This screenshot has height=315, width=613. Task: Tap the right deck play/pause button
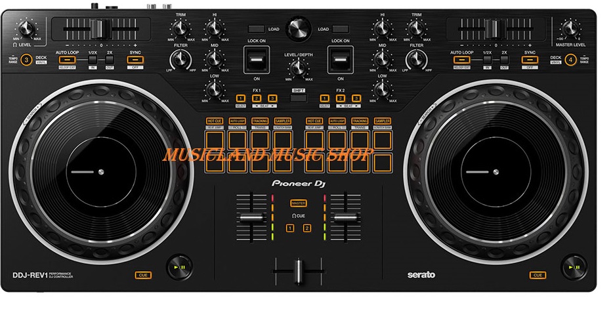[x=574, y=268]
